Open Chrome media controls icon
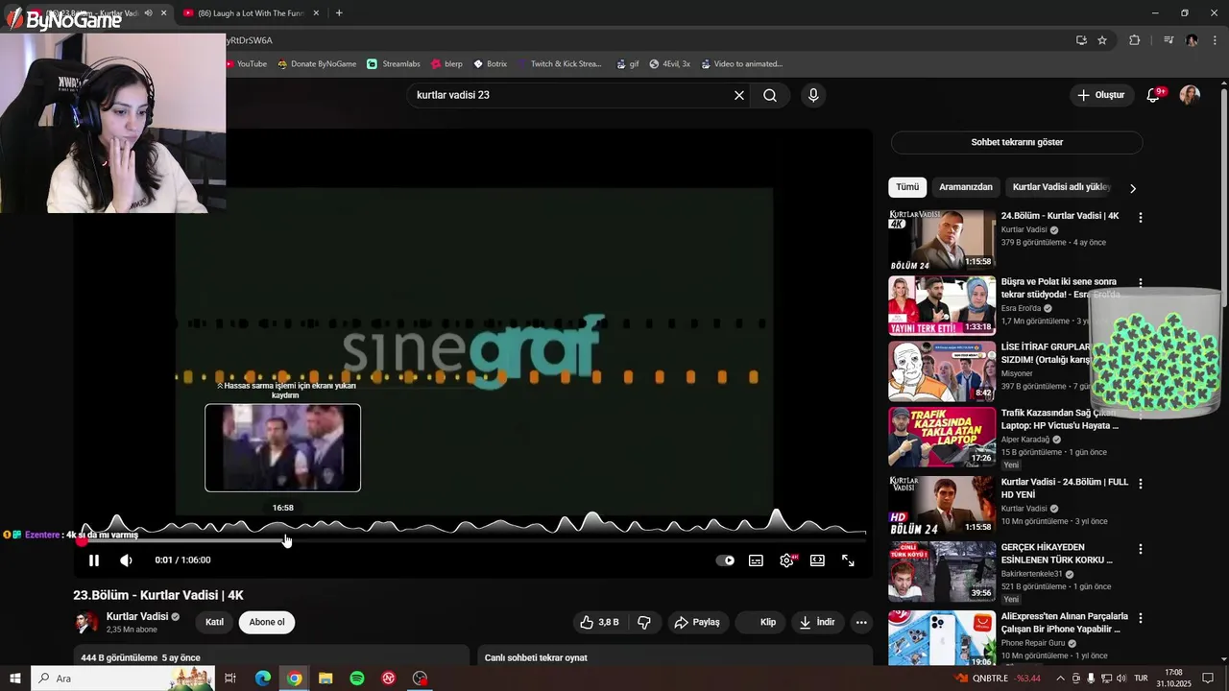The width and height of the screenshot is (1229, 691). click(x=1169, y=40)
